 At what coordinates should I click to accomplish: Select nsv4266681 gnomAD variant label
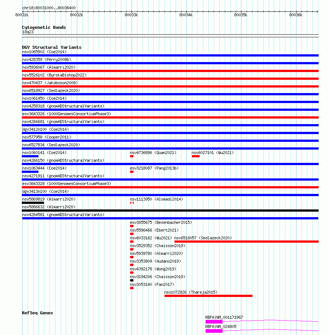pyautogui.click(x=63, y=122)
